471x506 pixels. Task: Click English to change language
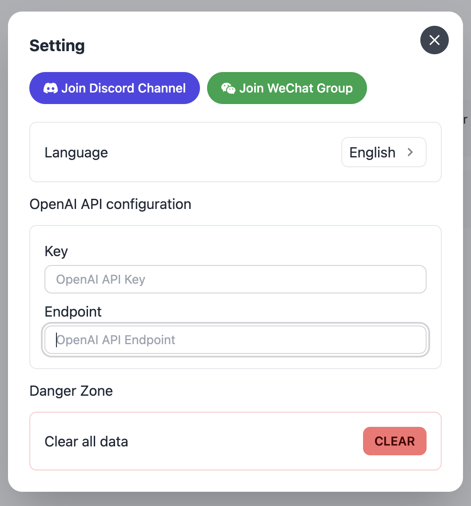[x=372, y=152]
